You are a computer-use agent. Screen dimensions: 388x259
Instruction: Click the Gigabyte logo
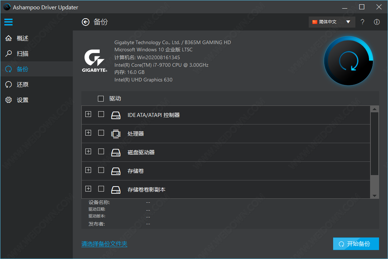(95, 61)
